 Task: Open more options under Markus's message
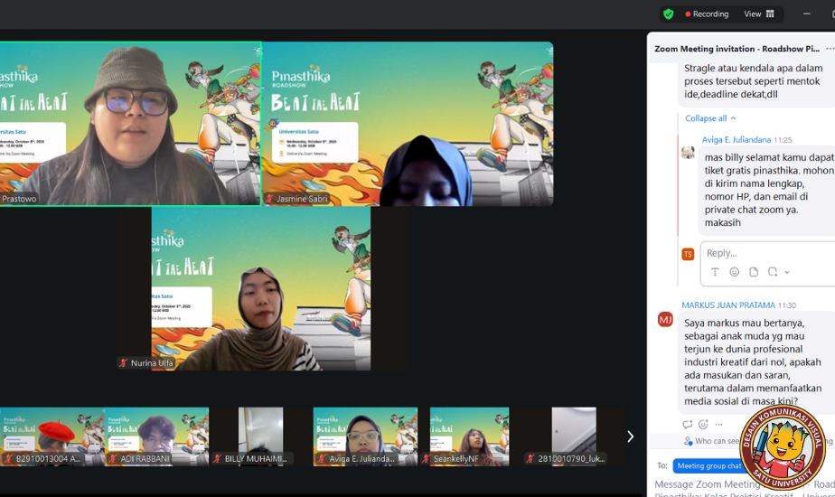(x=719, y=424)
